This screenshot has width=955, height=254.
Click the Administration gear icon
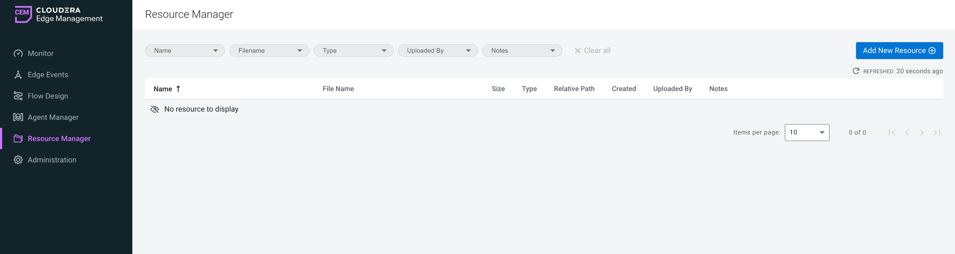coord(18,160)
